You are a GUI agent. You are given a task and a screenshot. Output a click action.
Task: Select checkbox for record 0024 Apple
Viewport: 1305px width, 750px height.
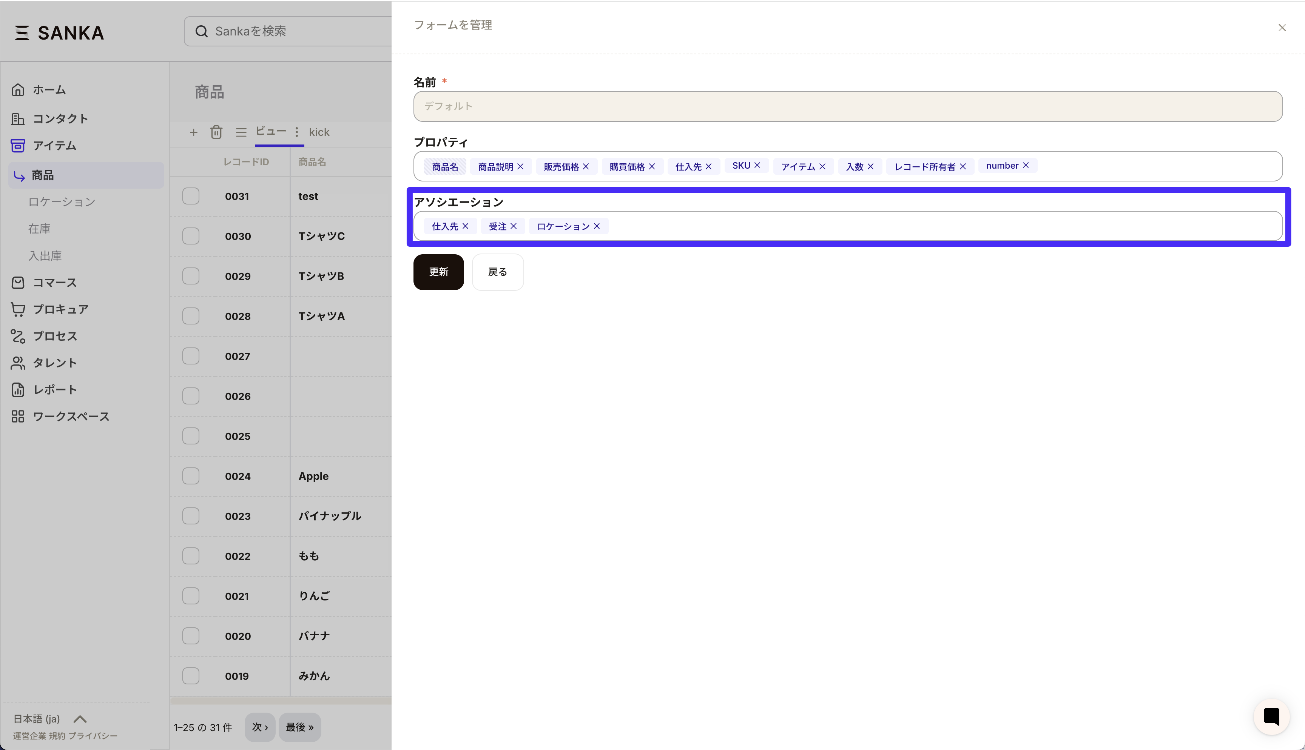[x=191, y=476]
